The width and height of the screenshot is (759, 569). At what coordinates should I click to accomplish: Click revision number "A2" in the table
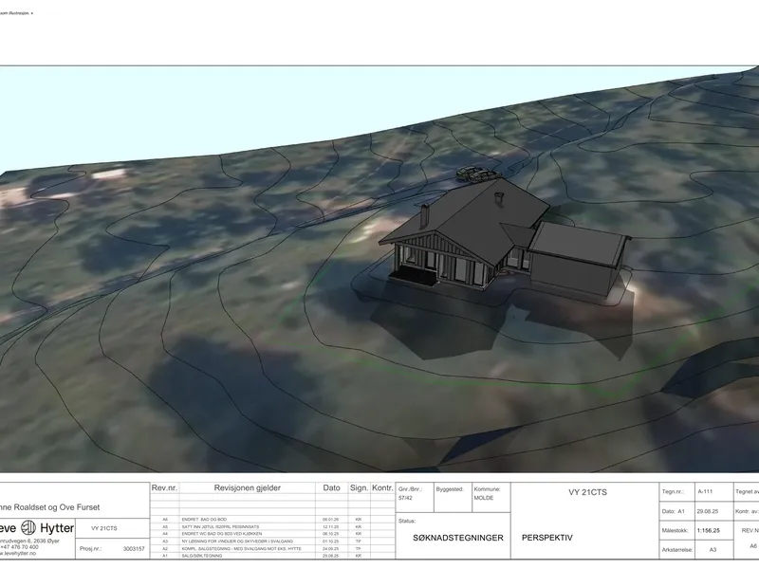click(164, 549)
